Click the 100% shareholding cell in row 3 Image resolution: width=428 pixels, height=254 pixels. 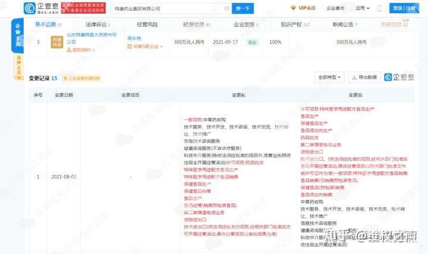(275, 42)
